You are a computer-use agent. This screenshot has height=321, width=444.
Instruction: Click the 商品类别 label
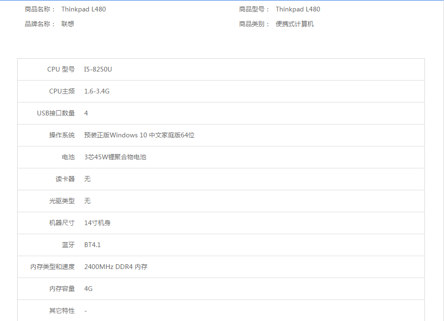(254, 24)
